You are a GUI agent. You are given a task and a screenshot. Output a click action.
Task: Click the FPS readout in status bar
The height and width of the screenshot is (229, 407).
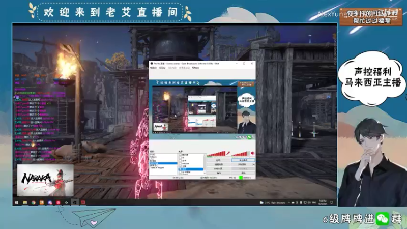(x=232, y=178)
